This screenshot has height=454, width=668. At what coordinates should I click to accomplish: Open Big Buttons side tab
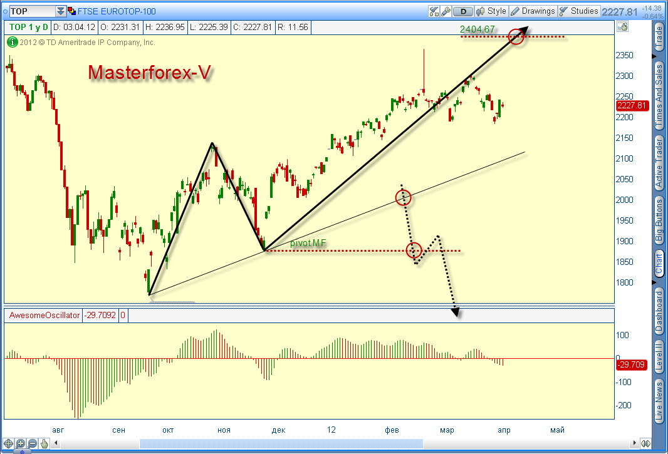point(659,220)
